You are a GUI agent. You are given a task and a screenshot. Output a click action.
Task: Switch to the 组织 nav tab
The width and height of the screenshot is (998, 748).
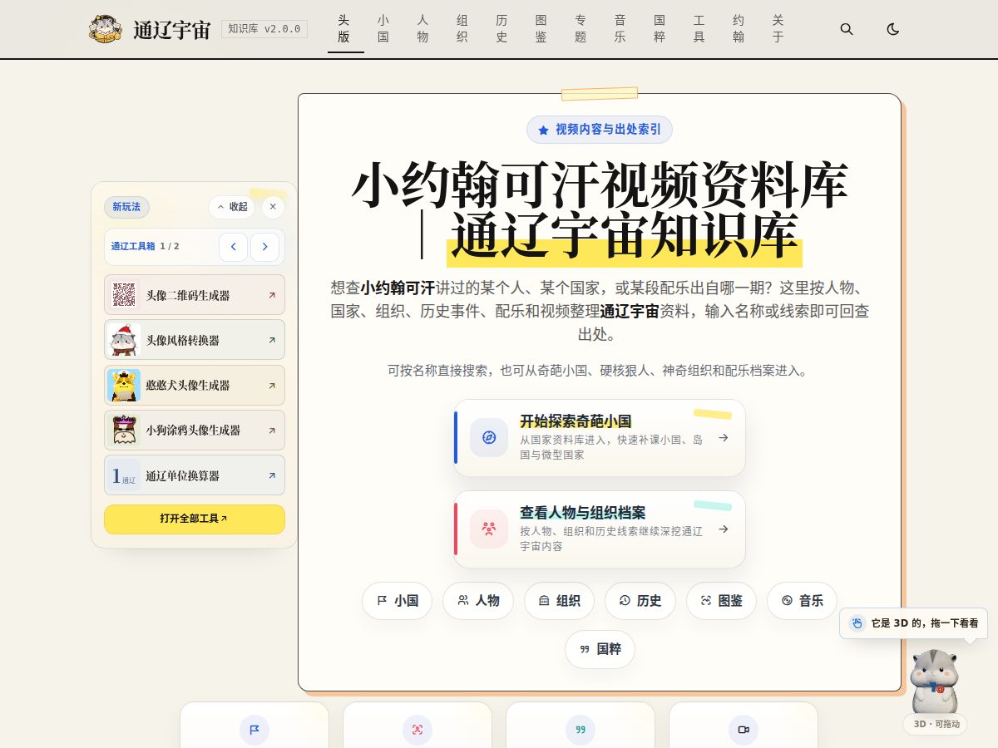coord(462,29)
